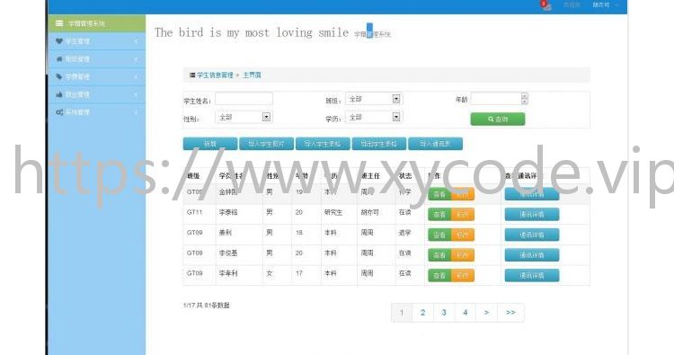Click the list icon in the green header
The width and height of the screenshot is (674, 355).
59,23
